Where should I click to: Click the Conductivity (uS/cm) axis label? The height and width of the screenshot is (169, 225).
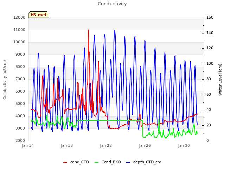pyautogui.click(x=5, y=80)
